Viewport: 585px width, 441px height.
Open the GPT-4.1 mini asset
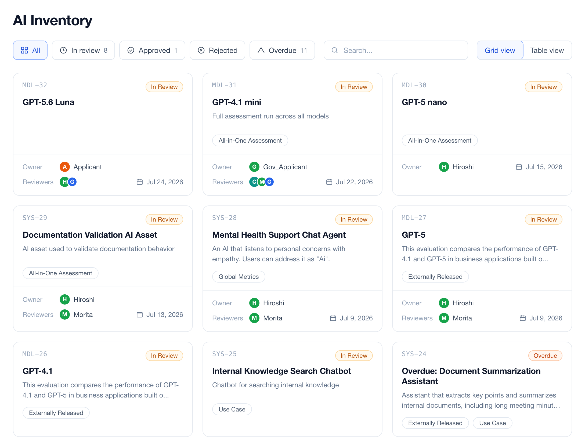[x=237, y=102]
